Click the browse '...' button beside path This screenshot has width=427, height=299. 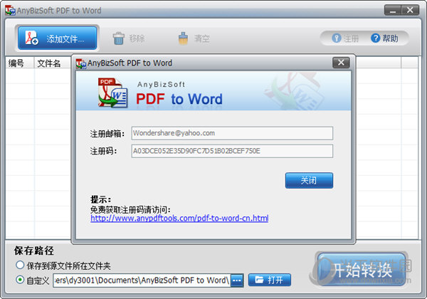tap(237, 280)
